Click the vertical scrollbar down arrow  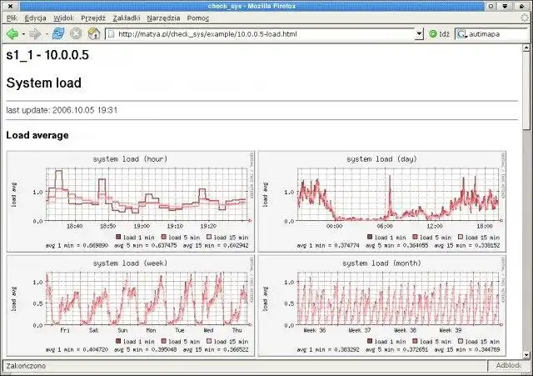526,355
